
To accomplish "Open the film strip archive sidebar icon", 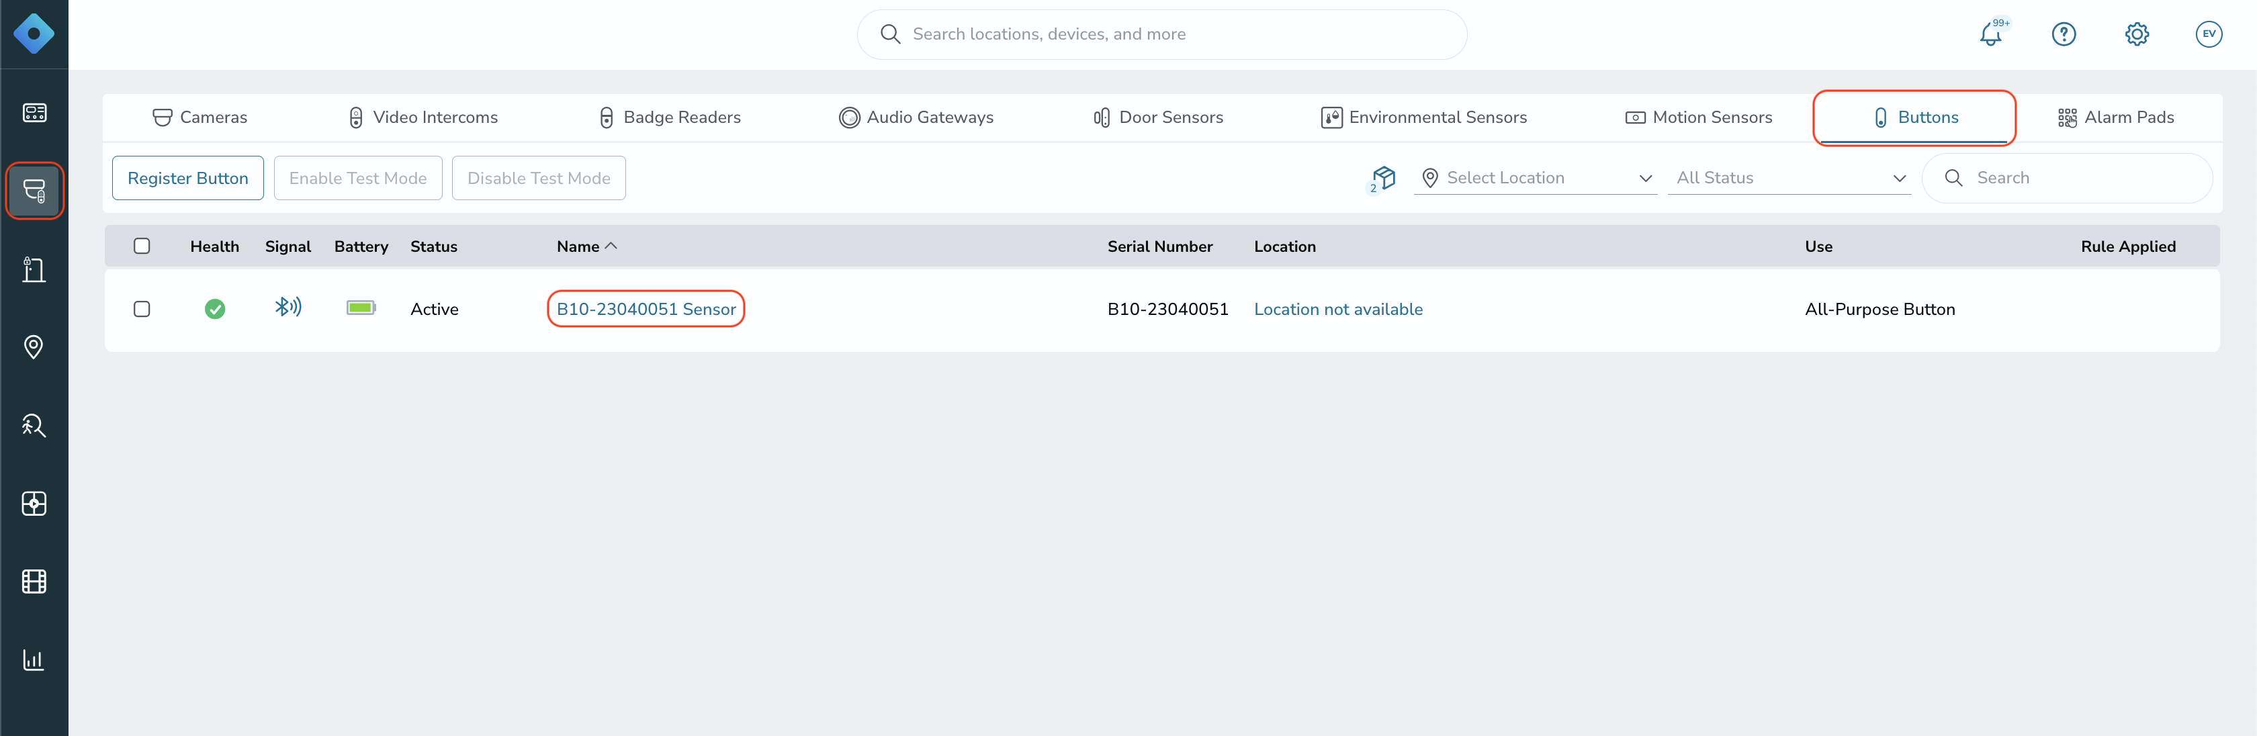I will 34,581.
